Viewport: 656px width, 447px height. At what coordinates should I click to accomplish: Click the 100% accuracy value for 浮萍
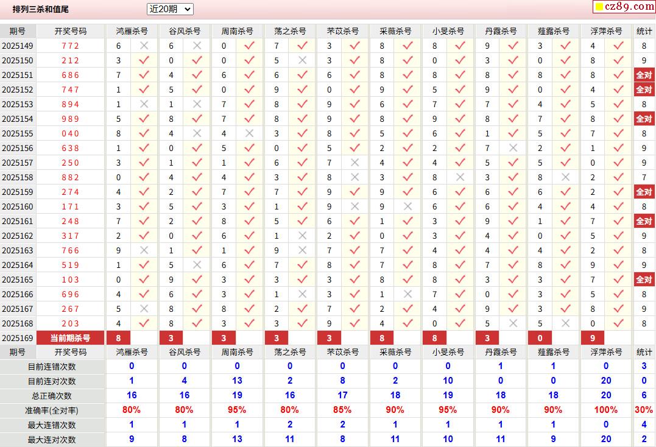606,410
